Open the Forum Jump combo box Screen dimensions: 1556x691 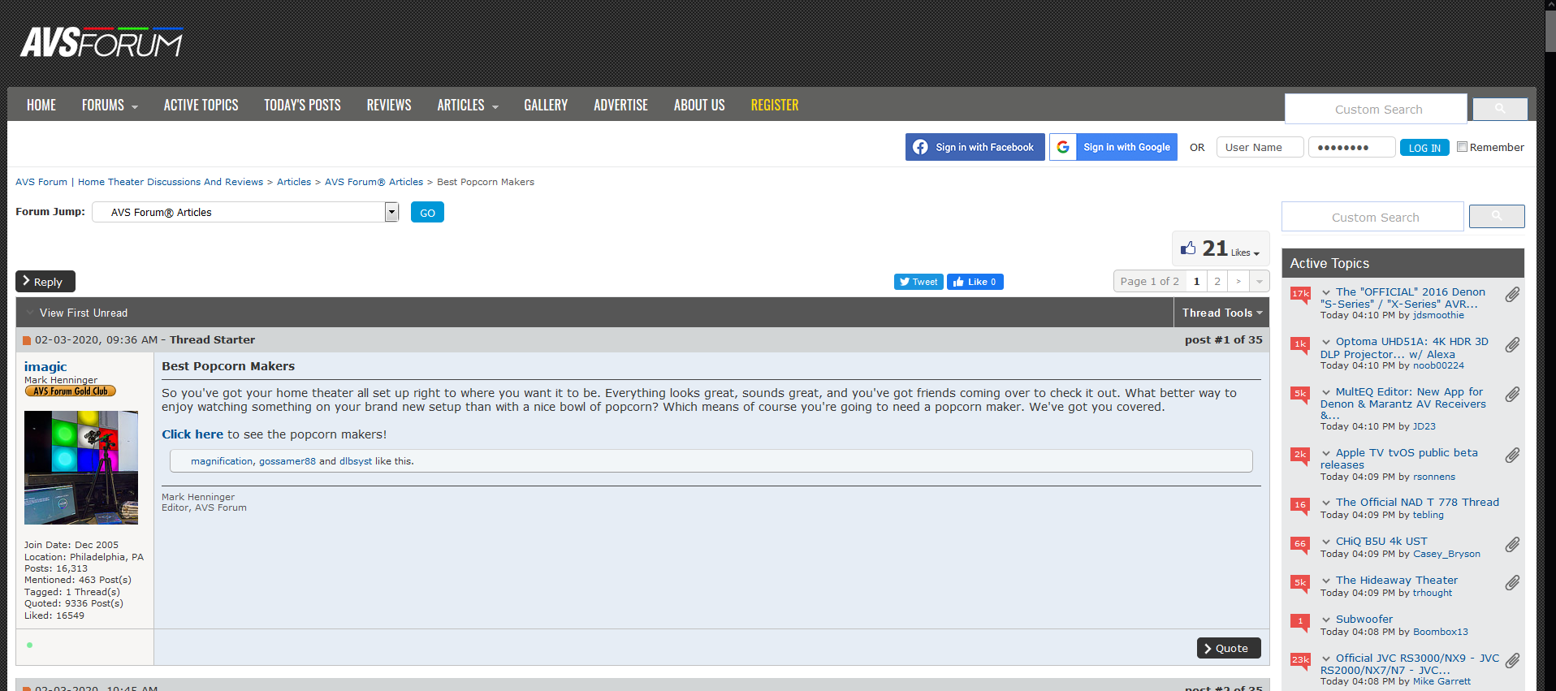(245, 212)
